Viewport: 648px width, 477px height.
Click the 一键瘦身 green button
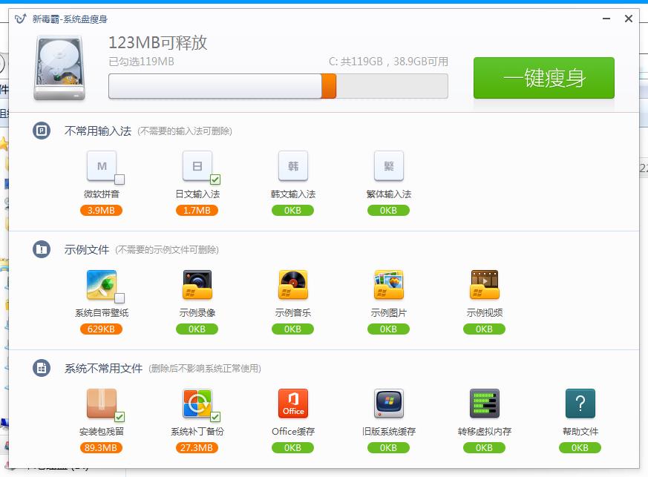[x=544, y=78]
